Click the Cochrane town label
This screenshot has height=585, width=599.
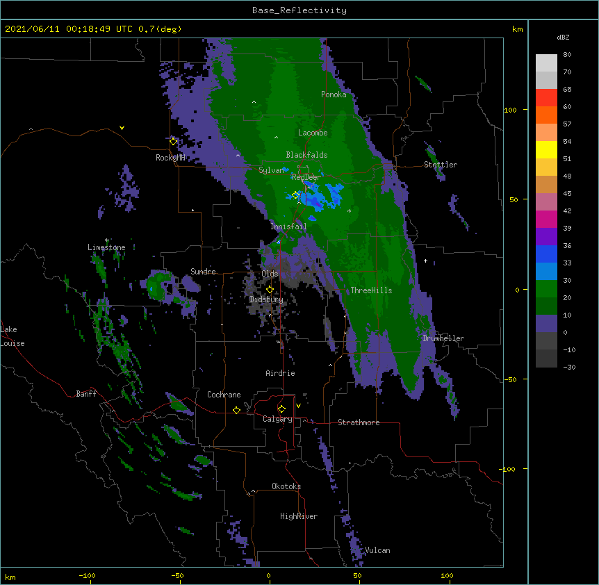224,395
